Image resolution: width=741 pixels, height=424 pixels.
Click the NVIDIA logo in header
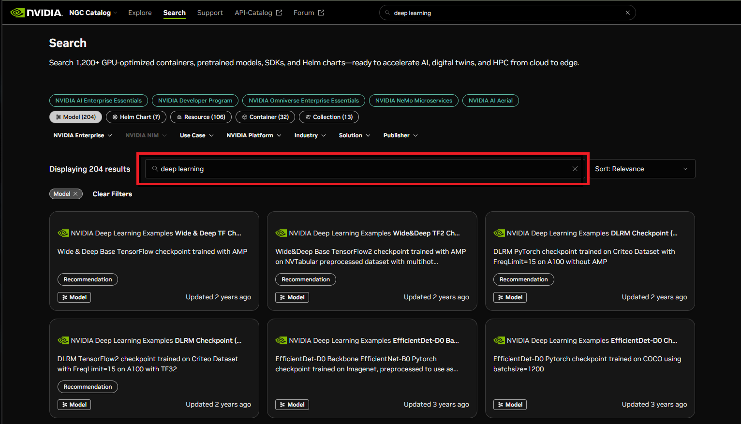click(36, 13)
